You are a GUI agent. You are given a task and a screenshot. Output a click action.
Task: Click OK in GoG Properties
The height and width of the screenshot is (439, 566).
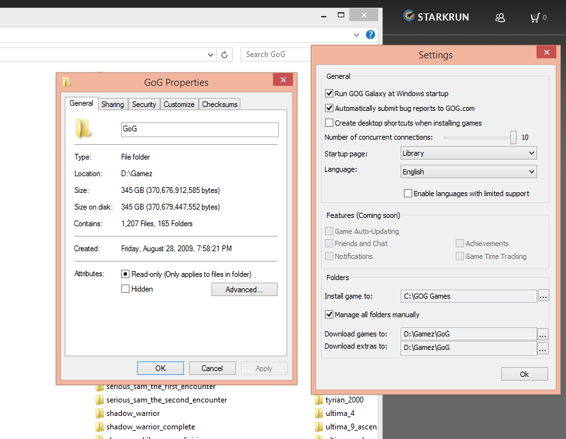(x=160, y=369)
